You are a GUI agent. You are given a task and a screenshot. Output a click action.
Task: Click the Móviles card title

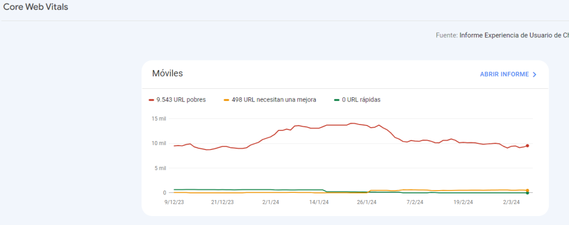click(x=167, y=73)
